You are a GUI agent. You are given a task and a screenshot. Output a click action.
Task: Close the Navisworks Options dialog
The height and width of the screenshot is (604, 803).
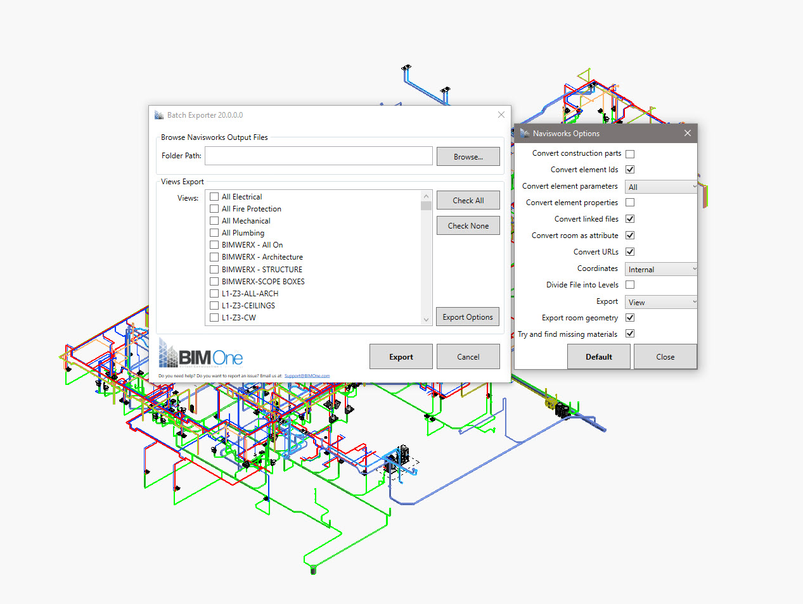[x=688, y=133]
